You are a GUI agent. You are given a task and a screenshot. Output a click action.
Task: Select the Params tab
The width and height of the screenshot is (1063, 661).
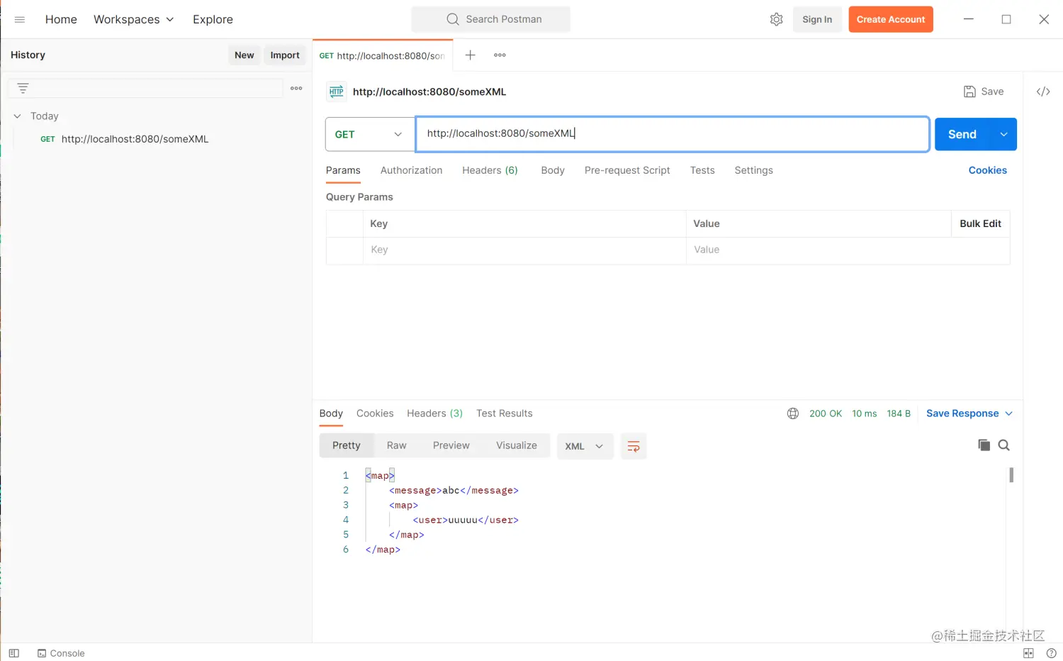(343, 170)
